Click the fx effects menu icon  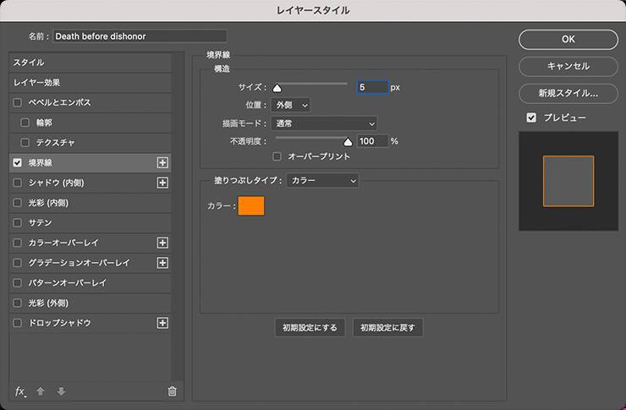coord(21,391)
